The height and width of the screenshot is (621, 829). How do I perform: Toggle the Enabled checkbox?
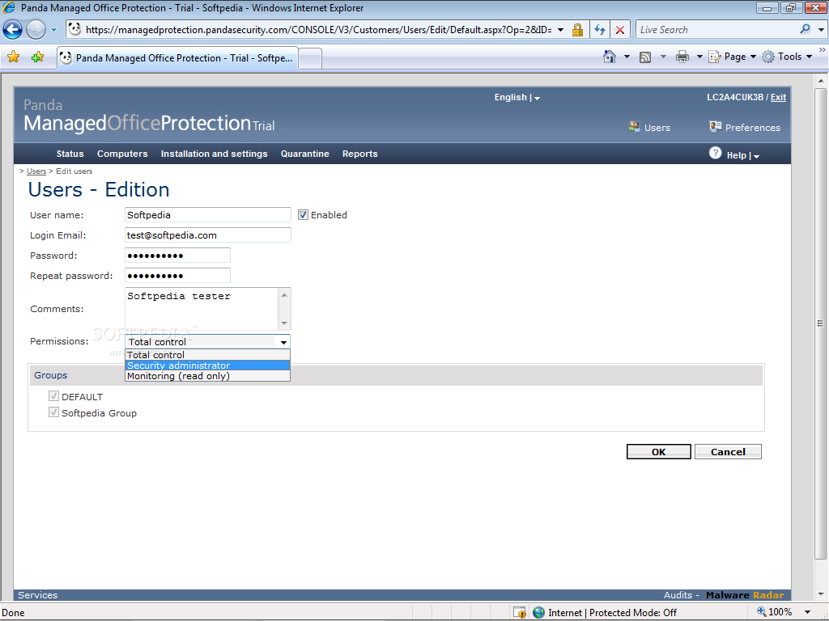(x=303, y=215)
